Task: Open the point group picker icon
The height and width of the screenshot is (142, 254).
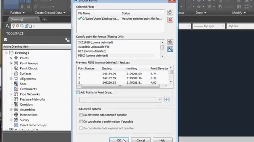Action: tap(167, 99)
